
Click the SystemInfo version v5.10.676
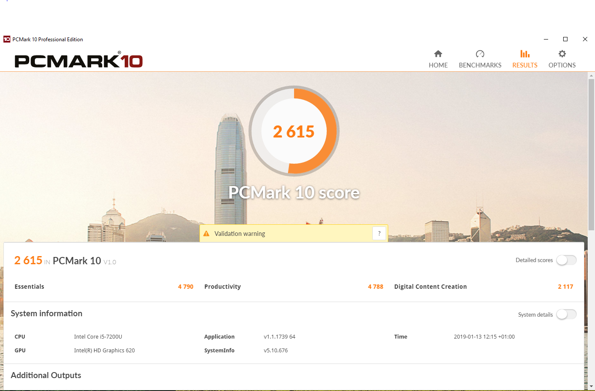coord(276,351)
